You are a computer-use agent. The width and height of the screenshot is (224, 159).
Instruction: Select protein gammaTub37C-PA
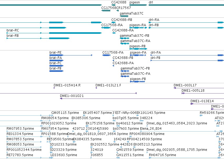[136, 74]
